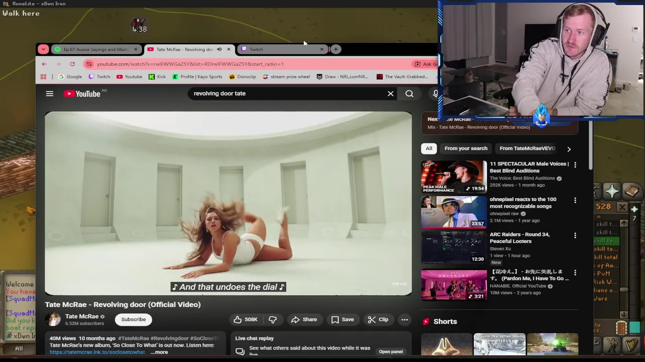This screenshot has height=362, width=645.
Task: Select the From TateMcRaeVEVO chip
Action: tap(527, 148)
